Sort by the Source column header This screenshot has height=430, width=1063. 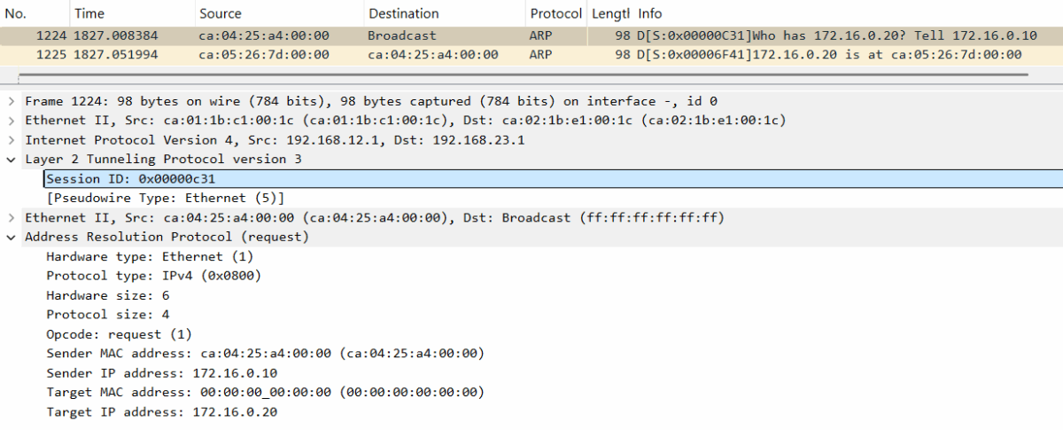pos(279,13)
